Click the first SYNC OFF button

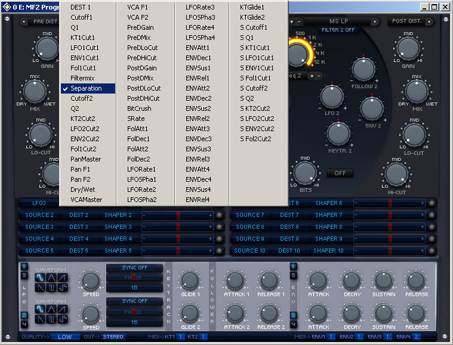coord(135,268)
